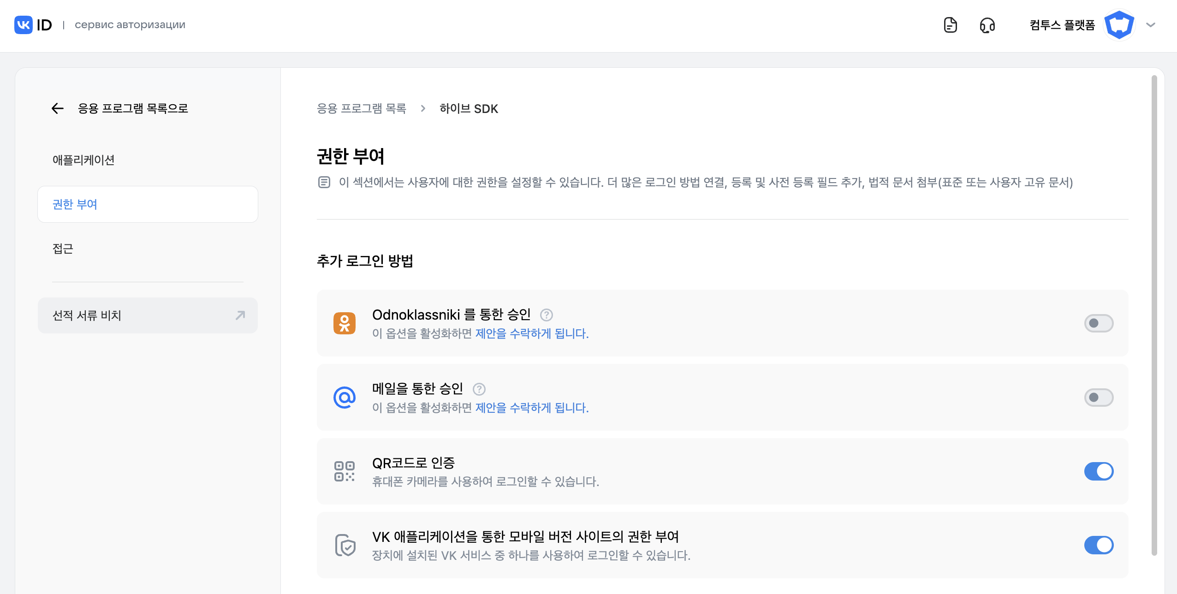Disable the QR코드로 인증 toggle
Viewport: 1177px width, 594px height.
(x=1099, y=471)
